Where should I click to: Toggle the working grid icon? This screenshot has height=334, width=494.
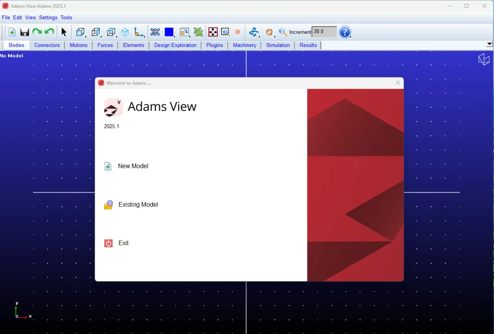coord(155,32)
